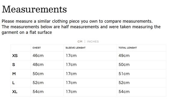Click the 17cm sleeve length for XL
Image resolution: width=173 pixels, height=108 pixels.
71,92
